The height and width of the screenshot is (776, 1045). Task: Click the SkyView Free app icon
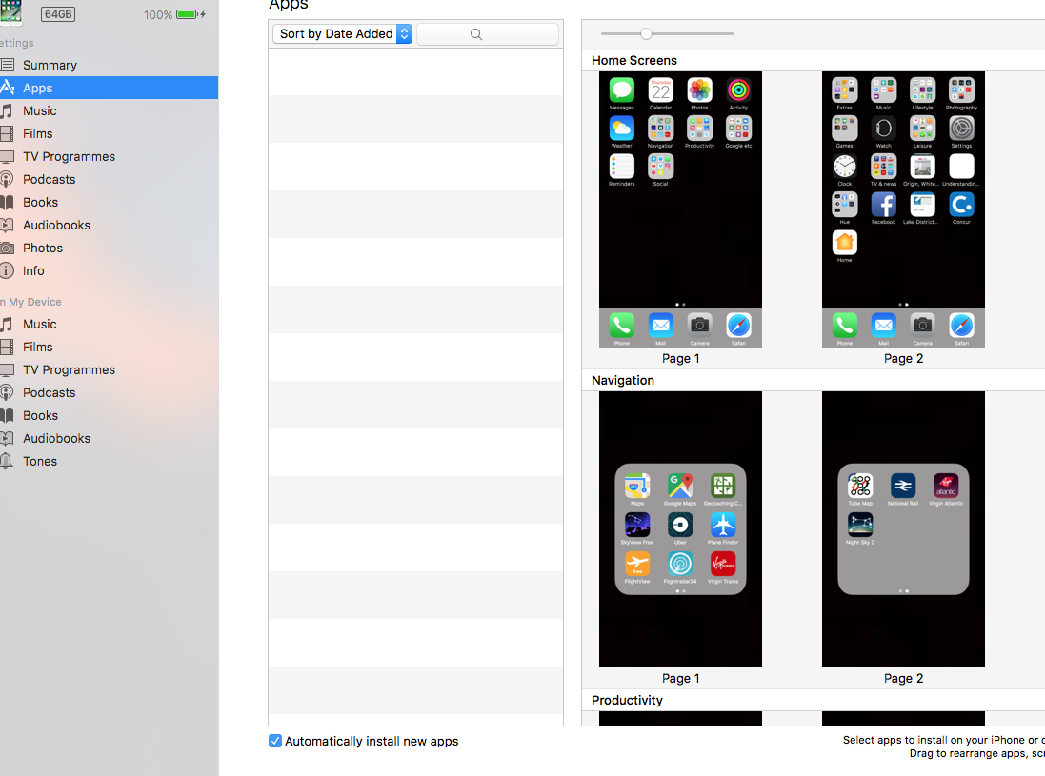coord(637,525)
